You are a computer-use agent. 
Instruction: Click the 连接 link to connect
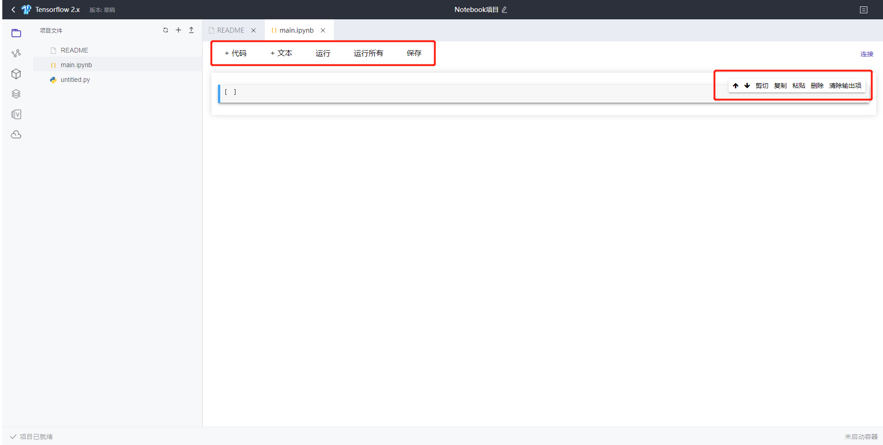[866, 54]
